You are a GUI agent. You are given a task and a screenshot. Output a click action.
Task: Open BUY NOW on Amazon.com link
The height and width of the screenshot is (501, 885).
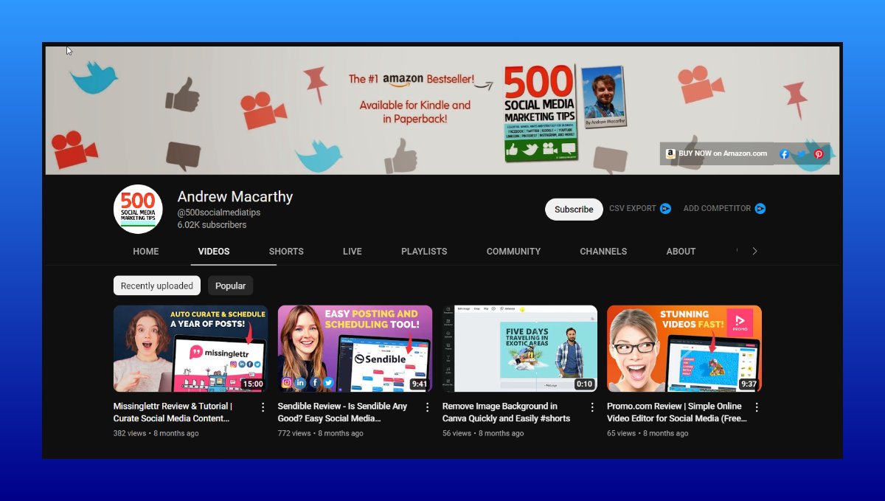click(716, 153)
